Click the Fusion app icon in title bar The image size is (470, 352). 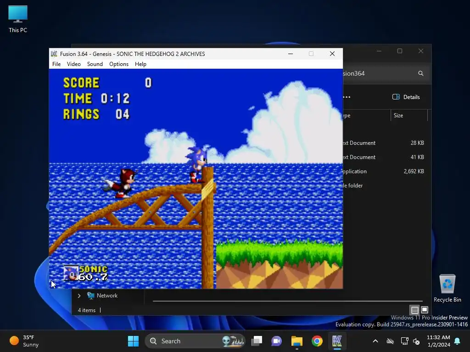click(54, 54)
